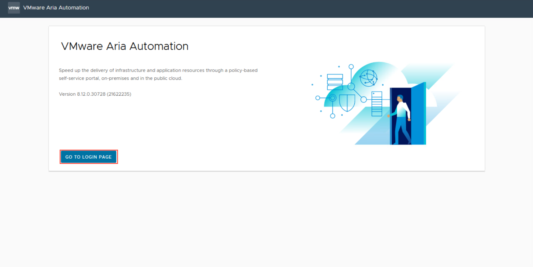Click the man walking through the doorway
Viewport: 533px width, 267px height.
pos(401,120)
